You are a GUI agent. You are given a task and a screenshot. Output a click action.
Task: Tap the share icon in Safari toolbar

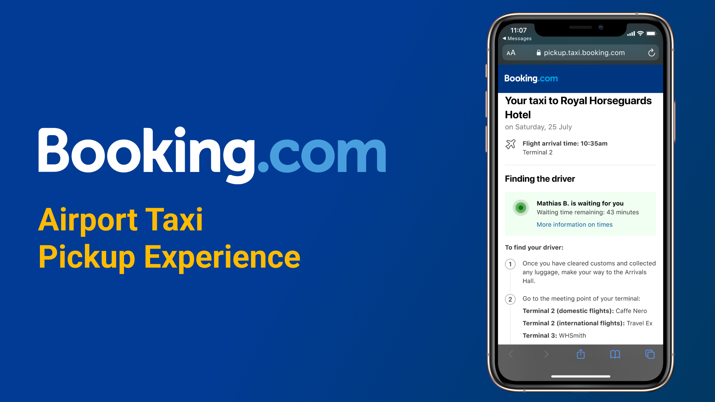(581, 354)
